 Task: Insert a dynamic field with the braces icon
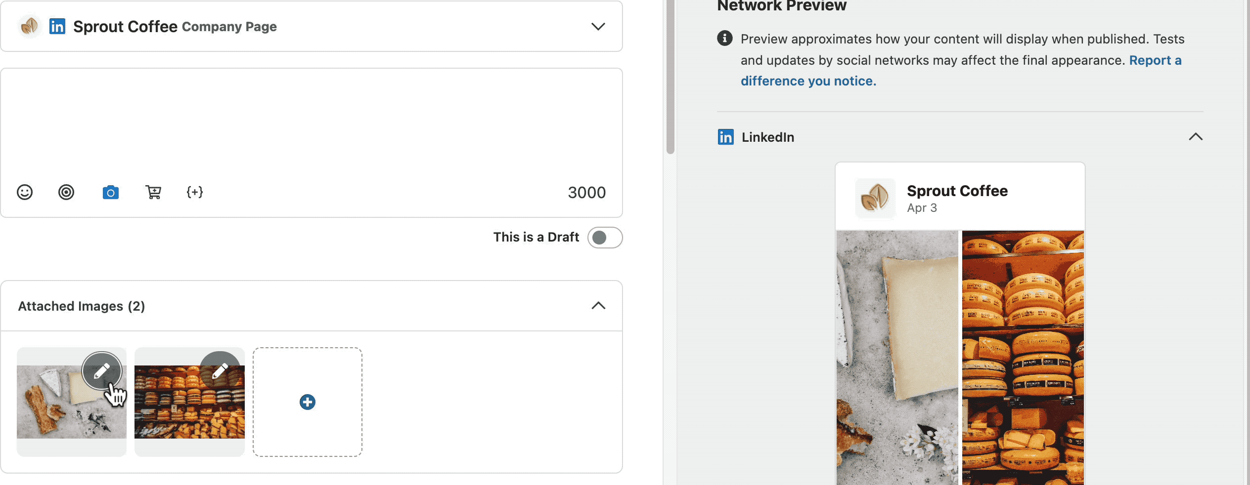195,192
